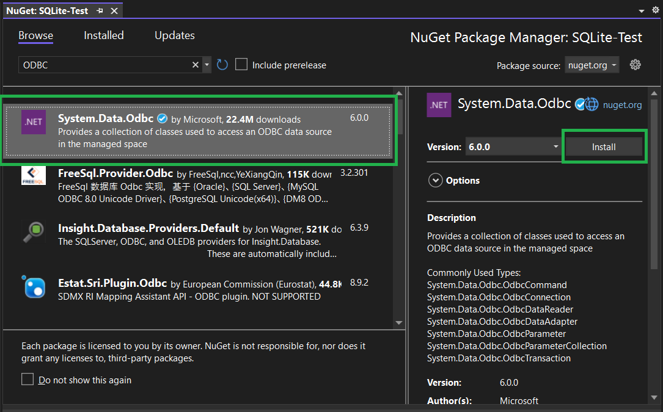Expand the Options section

tap(436, 181)
